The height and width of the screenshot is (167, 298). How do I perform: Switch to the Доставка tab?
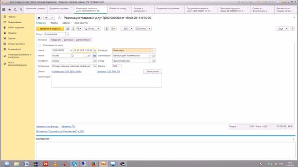[68, 40]
